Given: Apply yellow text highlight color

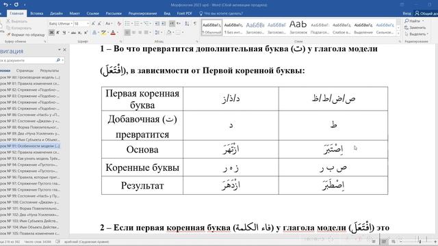Looking at the screenshot, I should click(103, 33).
